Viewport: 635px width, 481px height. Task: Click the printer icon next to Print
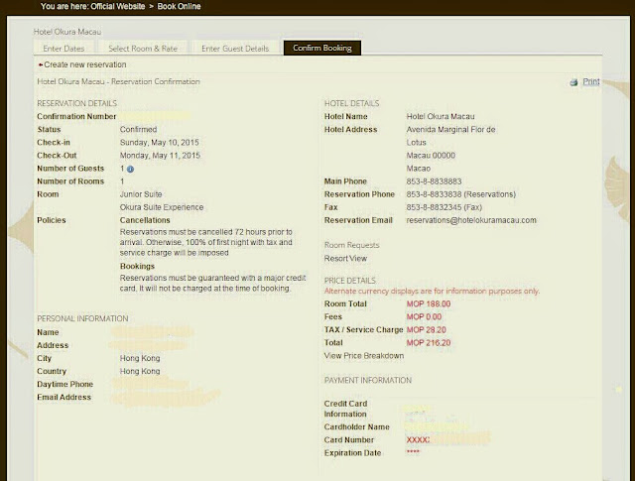pyautogui.click(x=573, y=82)
